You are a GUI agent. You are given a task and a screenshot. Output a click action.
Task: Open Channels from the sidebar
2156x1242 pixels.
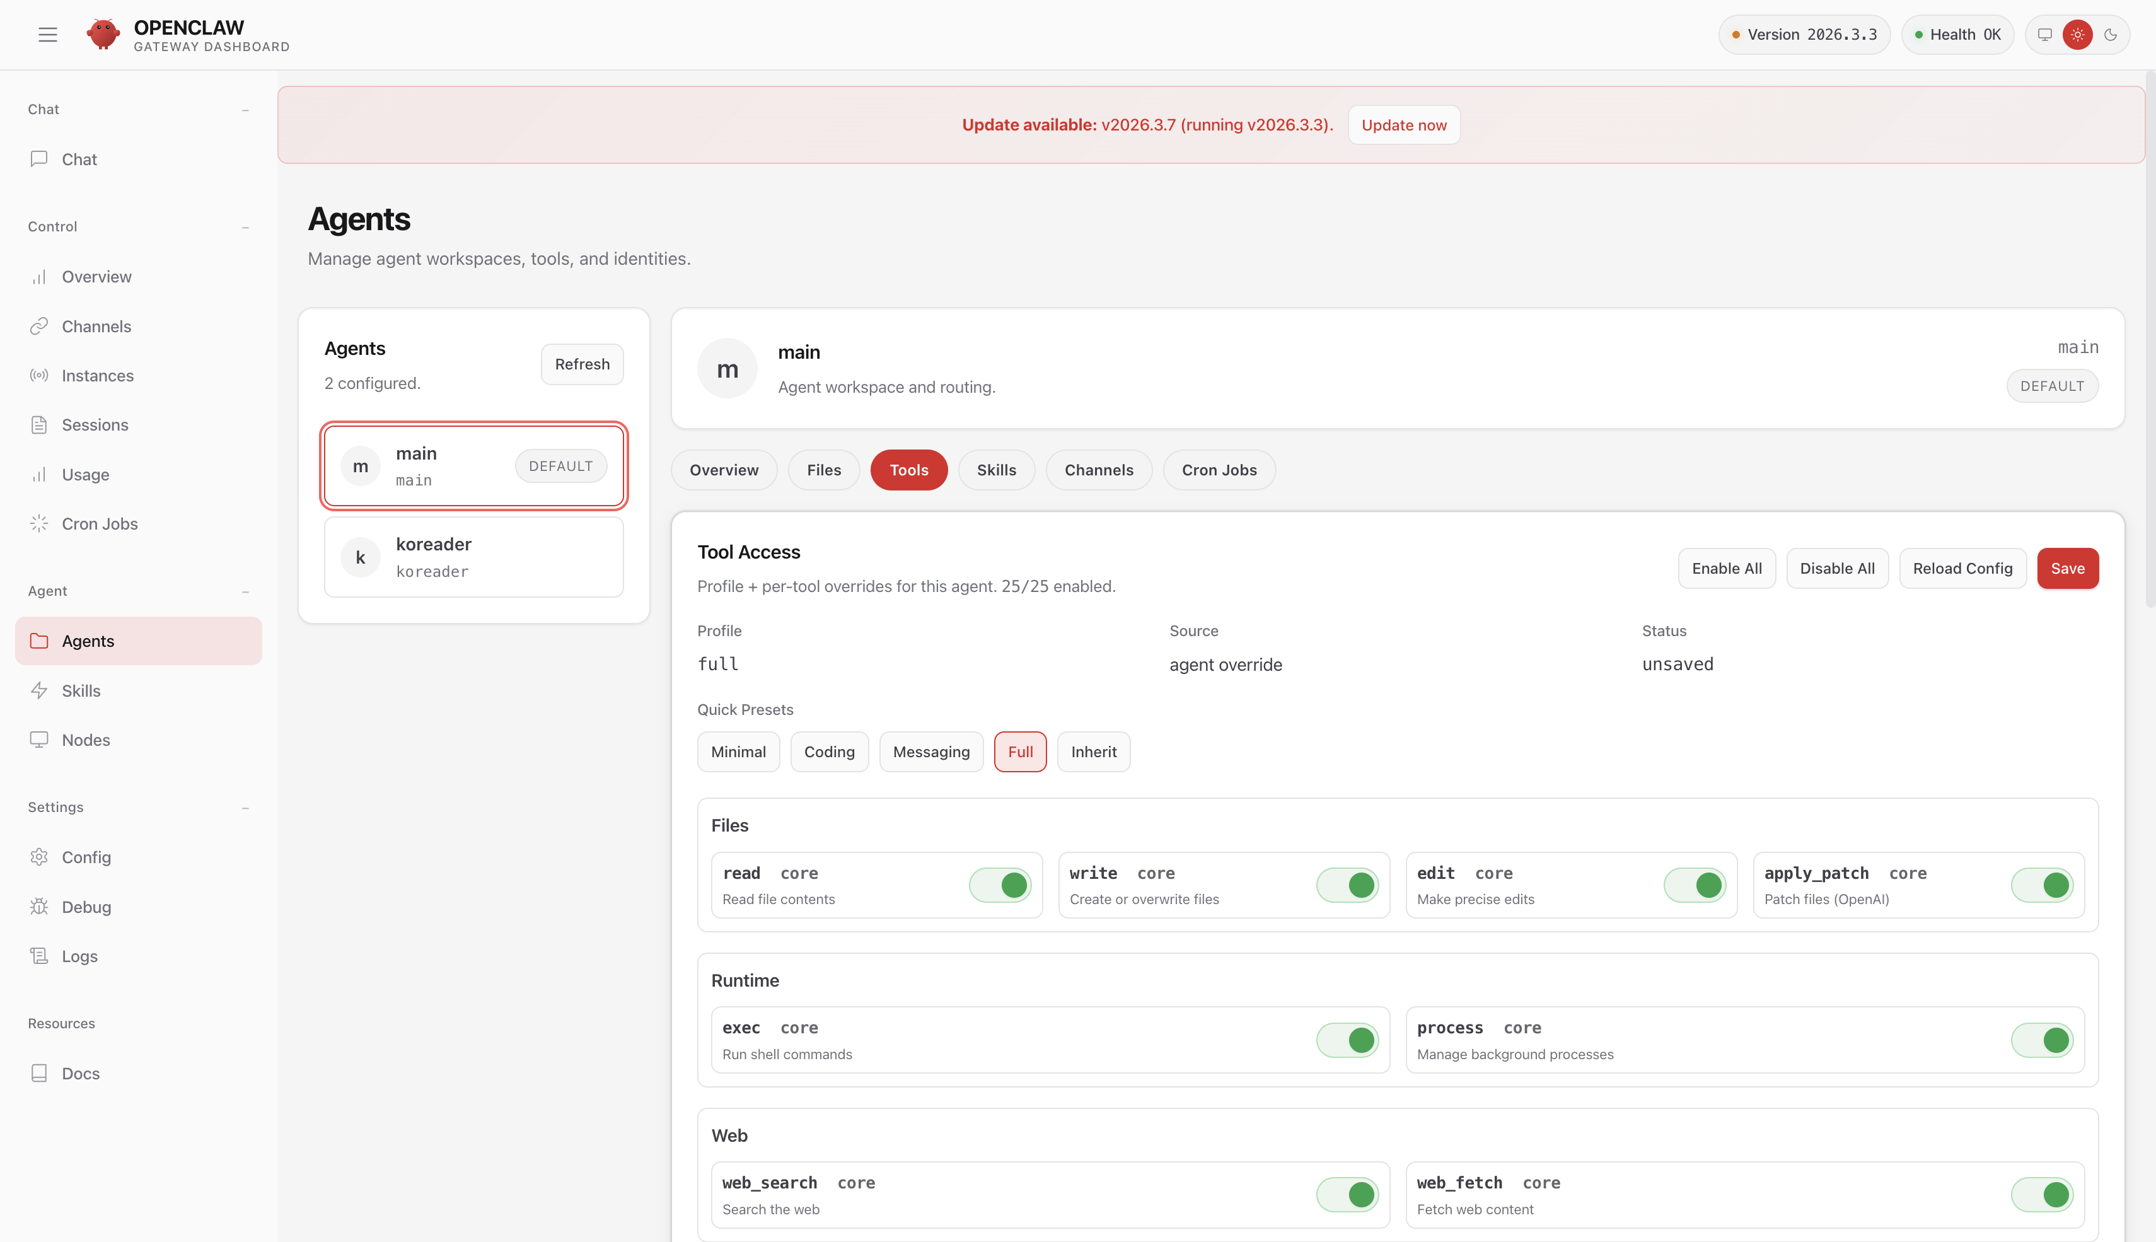pos(96,326)
